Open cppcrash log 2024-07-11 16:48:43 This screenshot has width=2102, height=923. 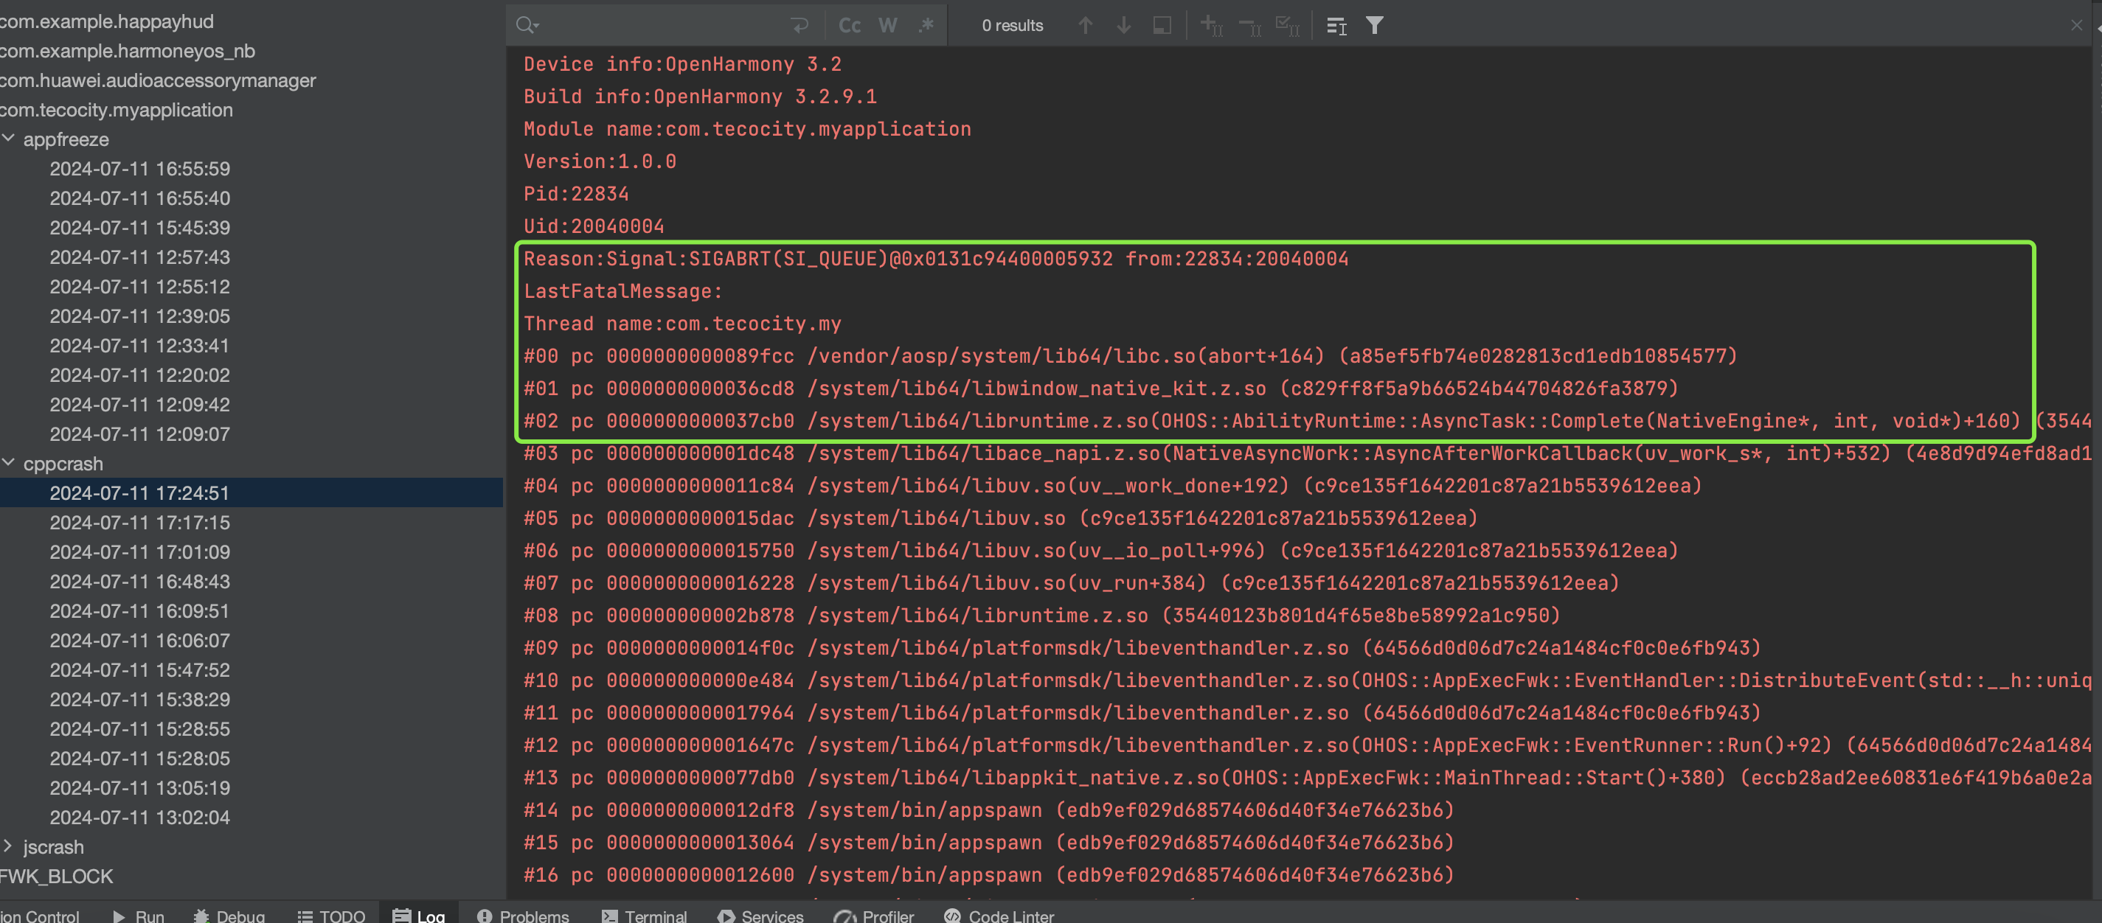[x=139, y=582]
